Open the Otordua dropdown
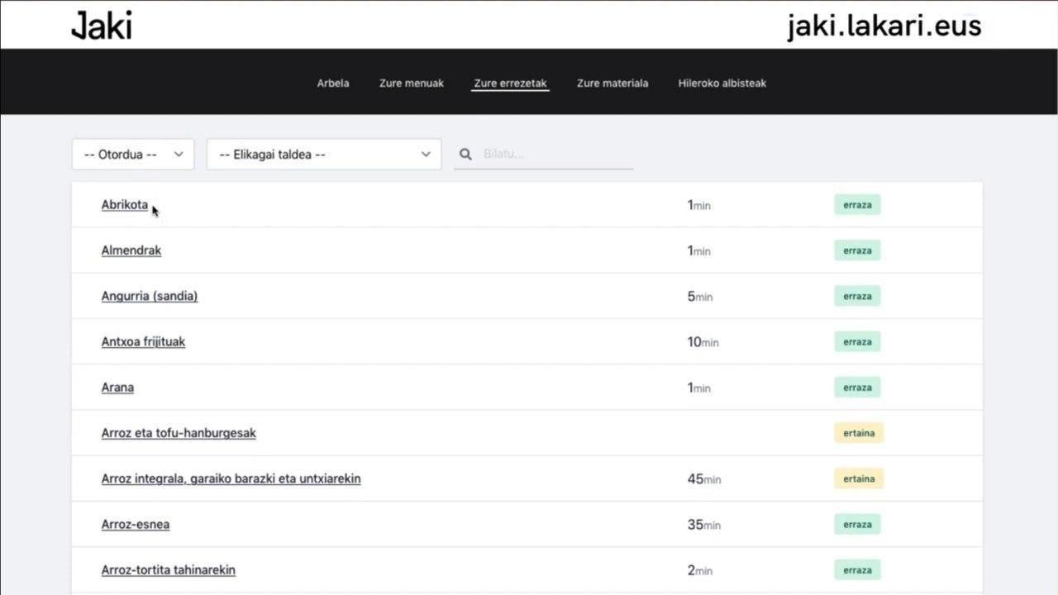Image resolution: width=1058 pixels, height=595 pixels. click(133, 155)
